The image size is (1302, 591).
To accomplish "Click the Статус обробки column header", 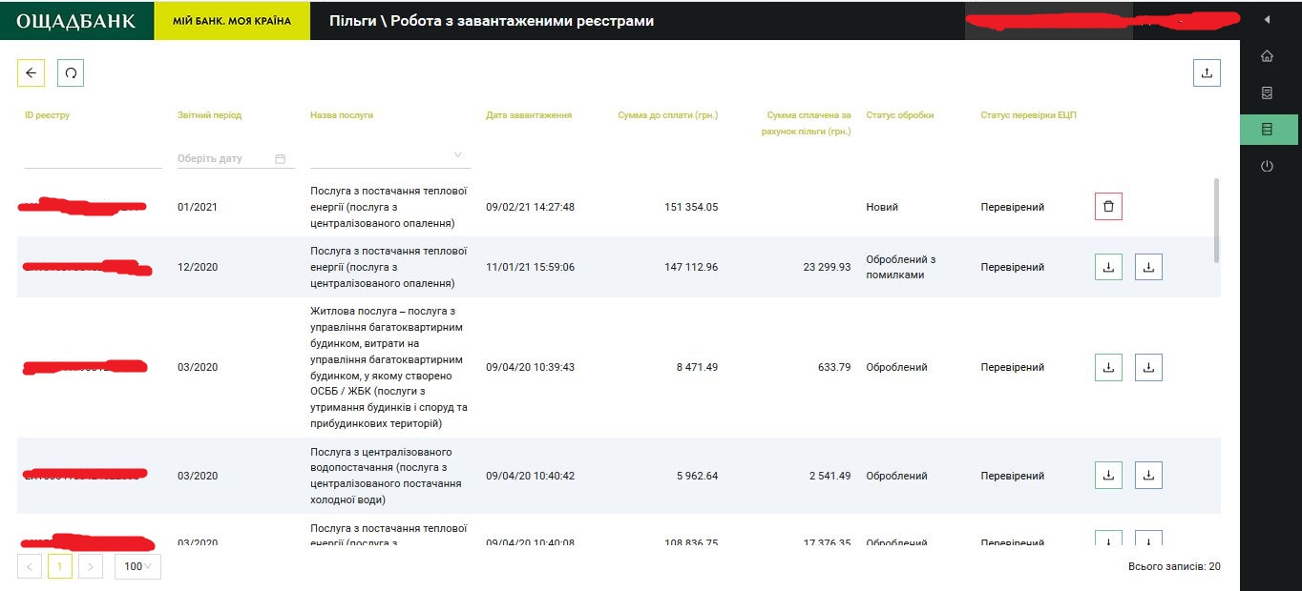I will pos(900,115).
